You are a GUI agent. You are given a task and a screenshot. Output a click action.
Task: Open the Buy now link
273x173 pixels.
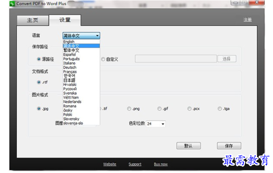[x=161, y=164]
